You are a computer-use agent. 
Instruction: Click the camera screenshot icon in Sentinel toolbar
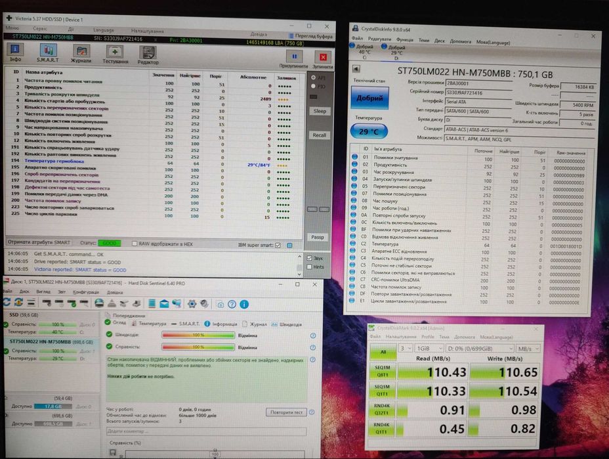pos(220,304)
